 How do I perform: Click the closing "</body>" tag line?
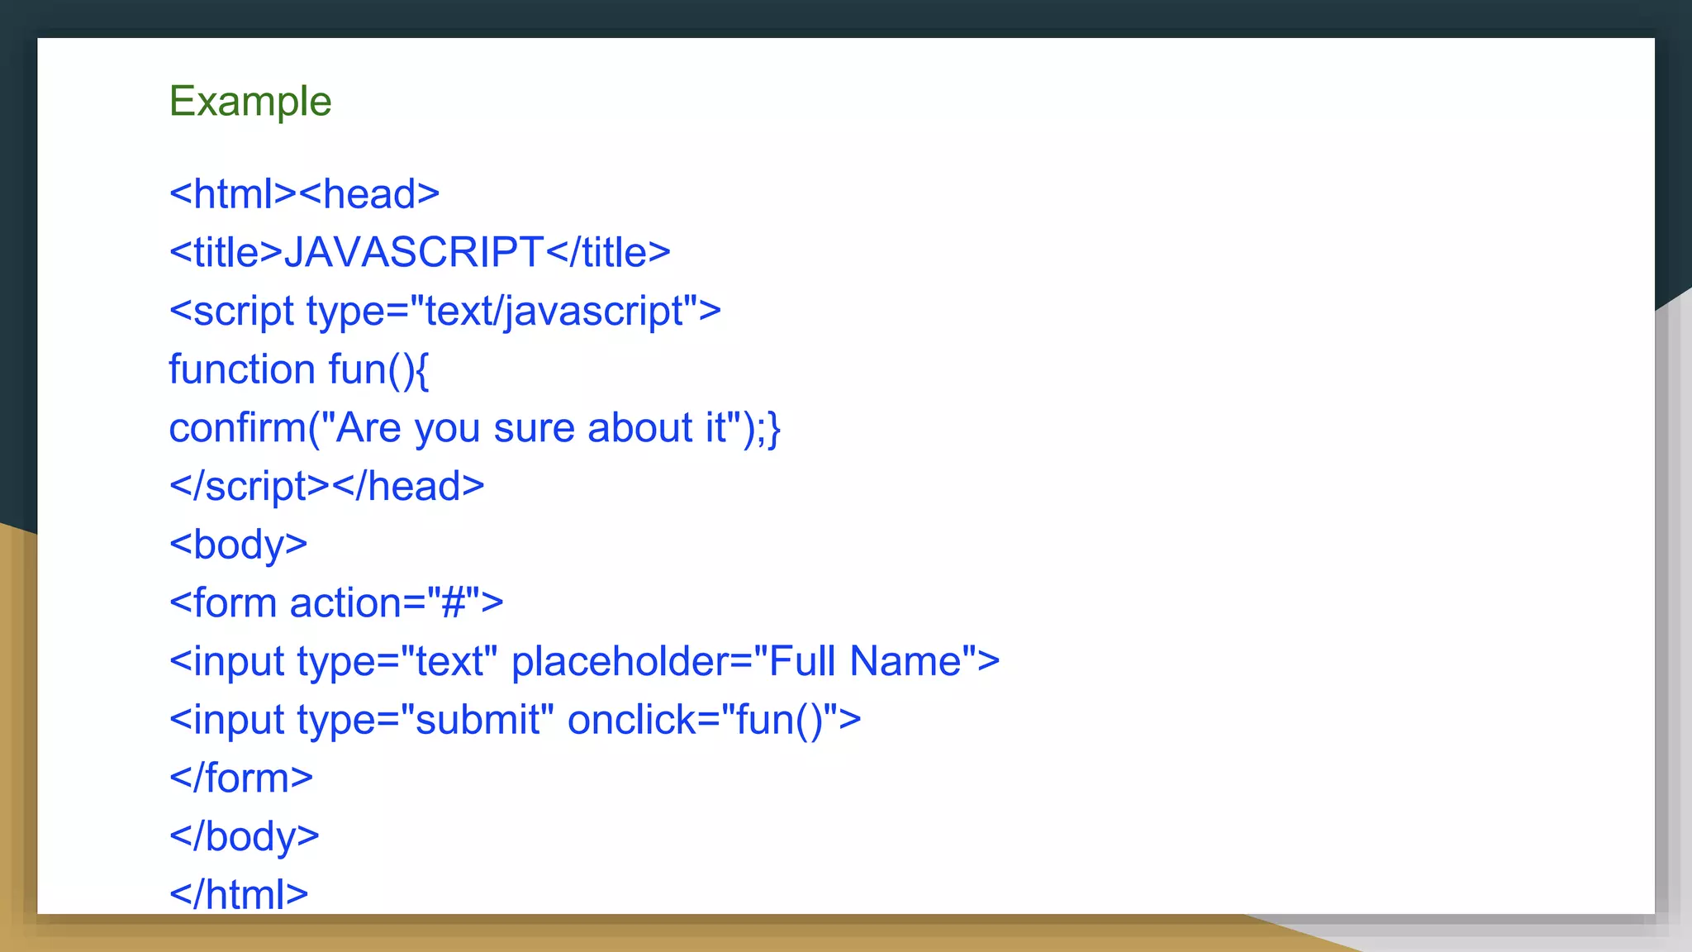click(x=244, y=837)
